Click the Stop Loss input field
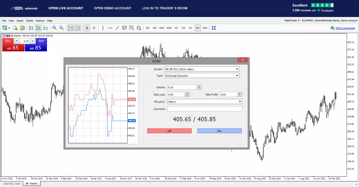The width and height of the screenshot is (359, 187). (x=176, y=94)
